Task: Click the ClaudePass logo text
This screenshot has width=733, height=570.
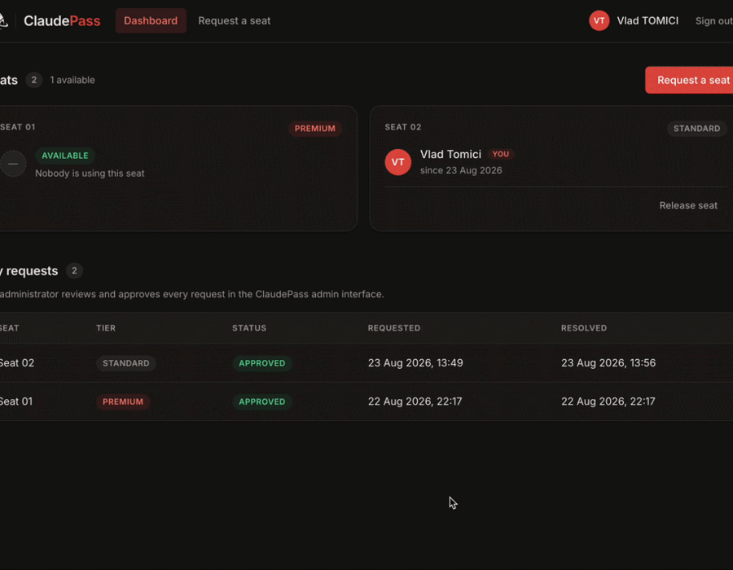Action: [62, 20]
